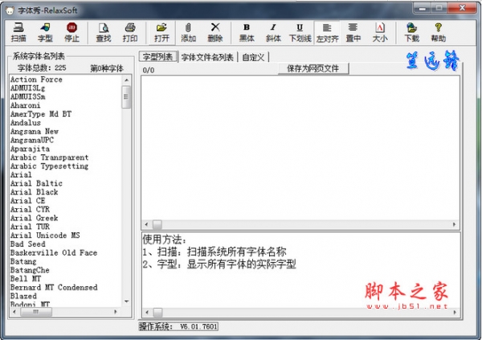This screenshot has width=482, height=340.
Task: Click the 停止 stop toolbar icon
Action: point(71,32)
